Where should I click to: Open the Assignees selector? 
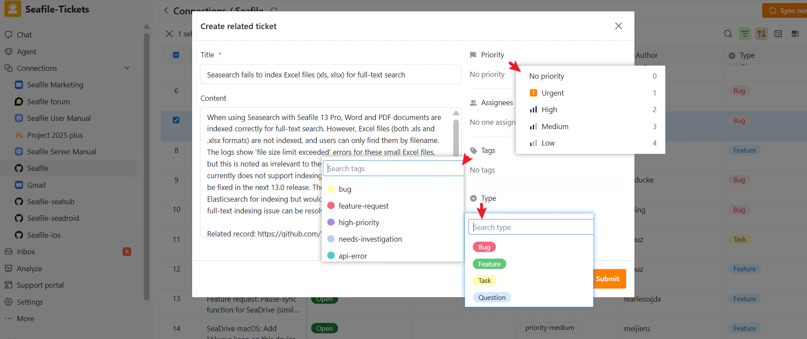[x=492, y=122]
